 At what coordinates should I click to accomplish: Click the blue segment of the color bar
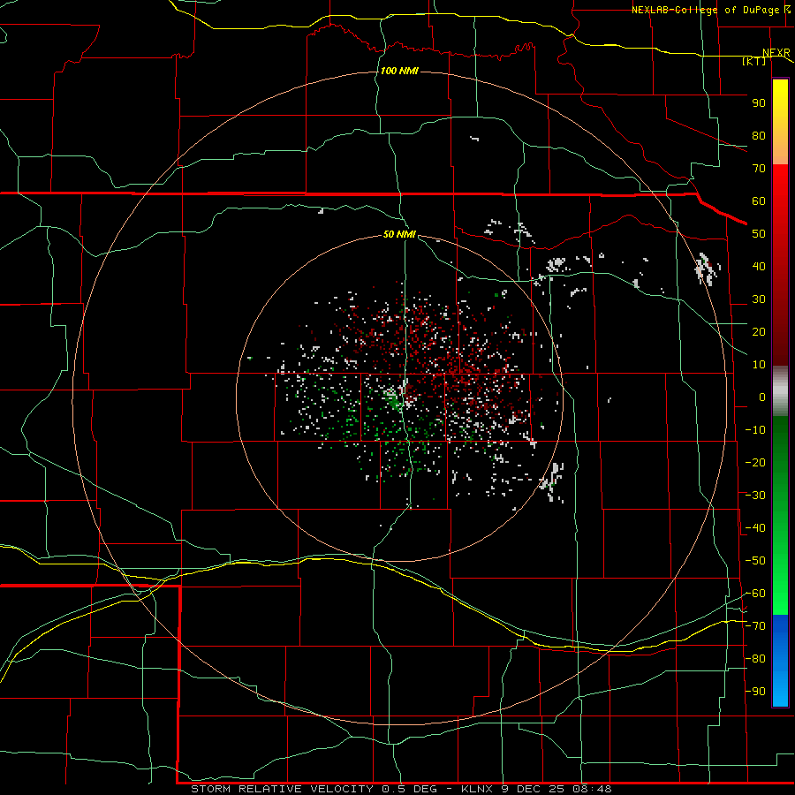click(780, 661)
